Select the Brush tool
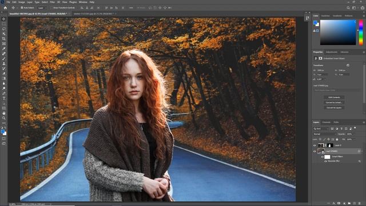 [4, 58]
